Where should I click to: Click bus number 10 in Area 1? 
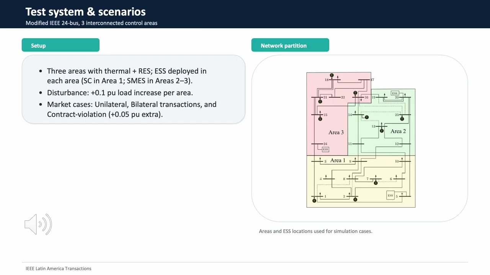[397, 162]
